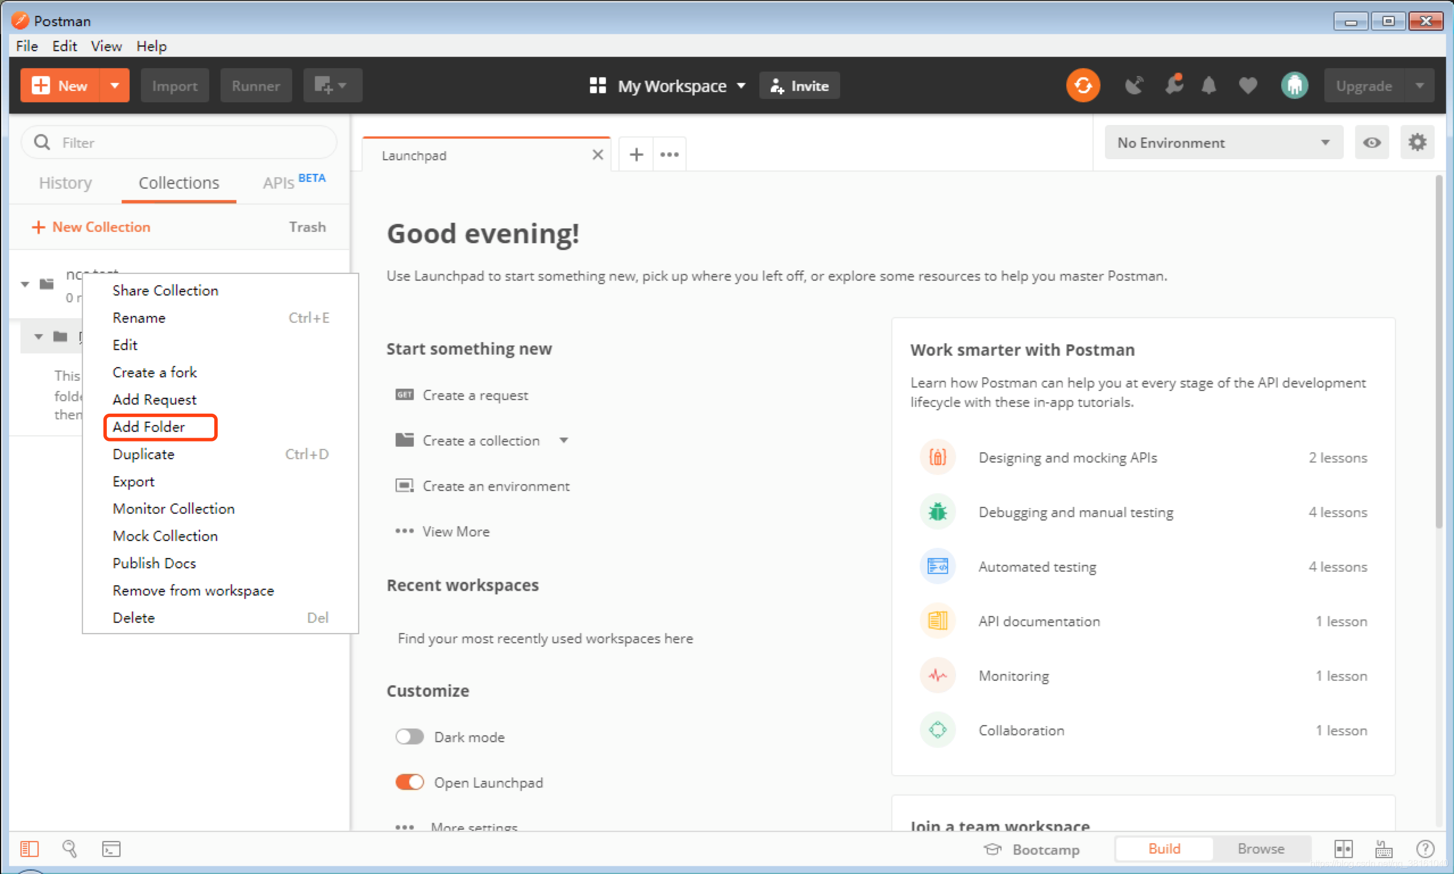Click the user avatar icon top right
This screenshot has width=1454, height=874.
pyautogui.click(x=1293, y=86)
